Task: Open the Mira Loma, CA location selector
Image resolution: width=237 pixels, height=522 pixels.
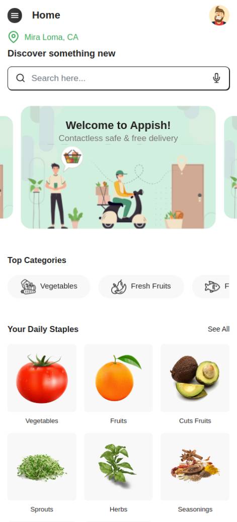Action: tap(51, 37)
